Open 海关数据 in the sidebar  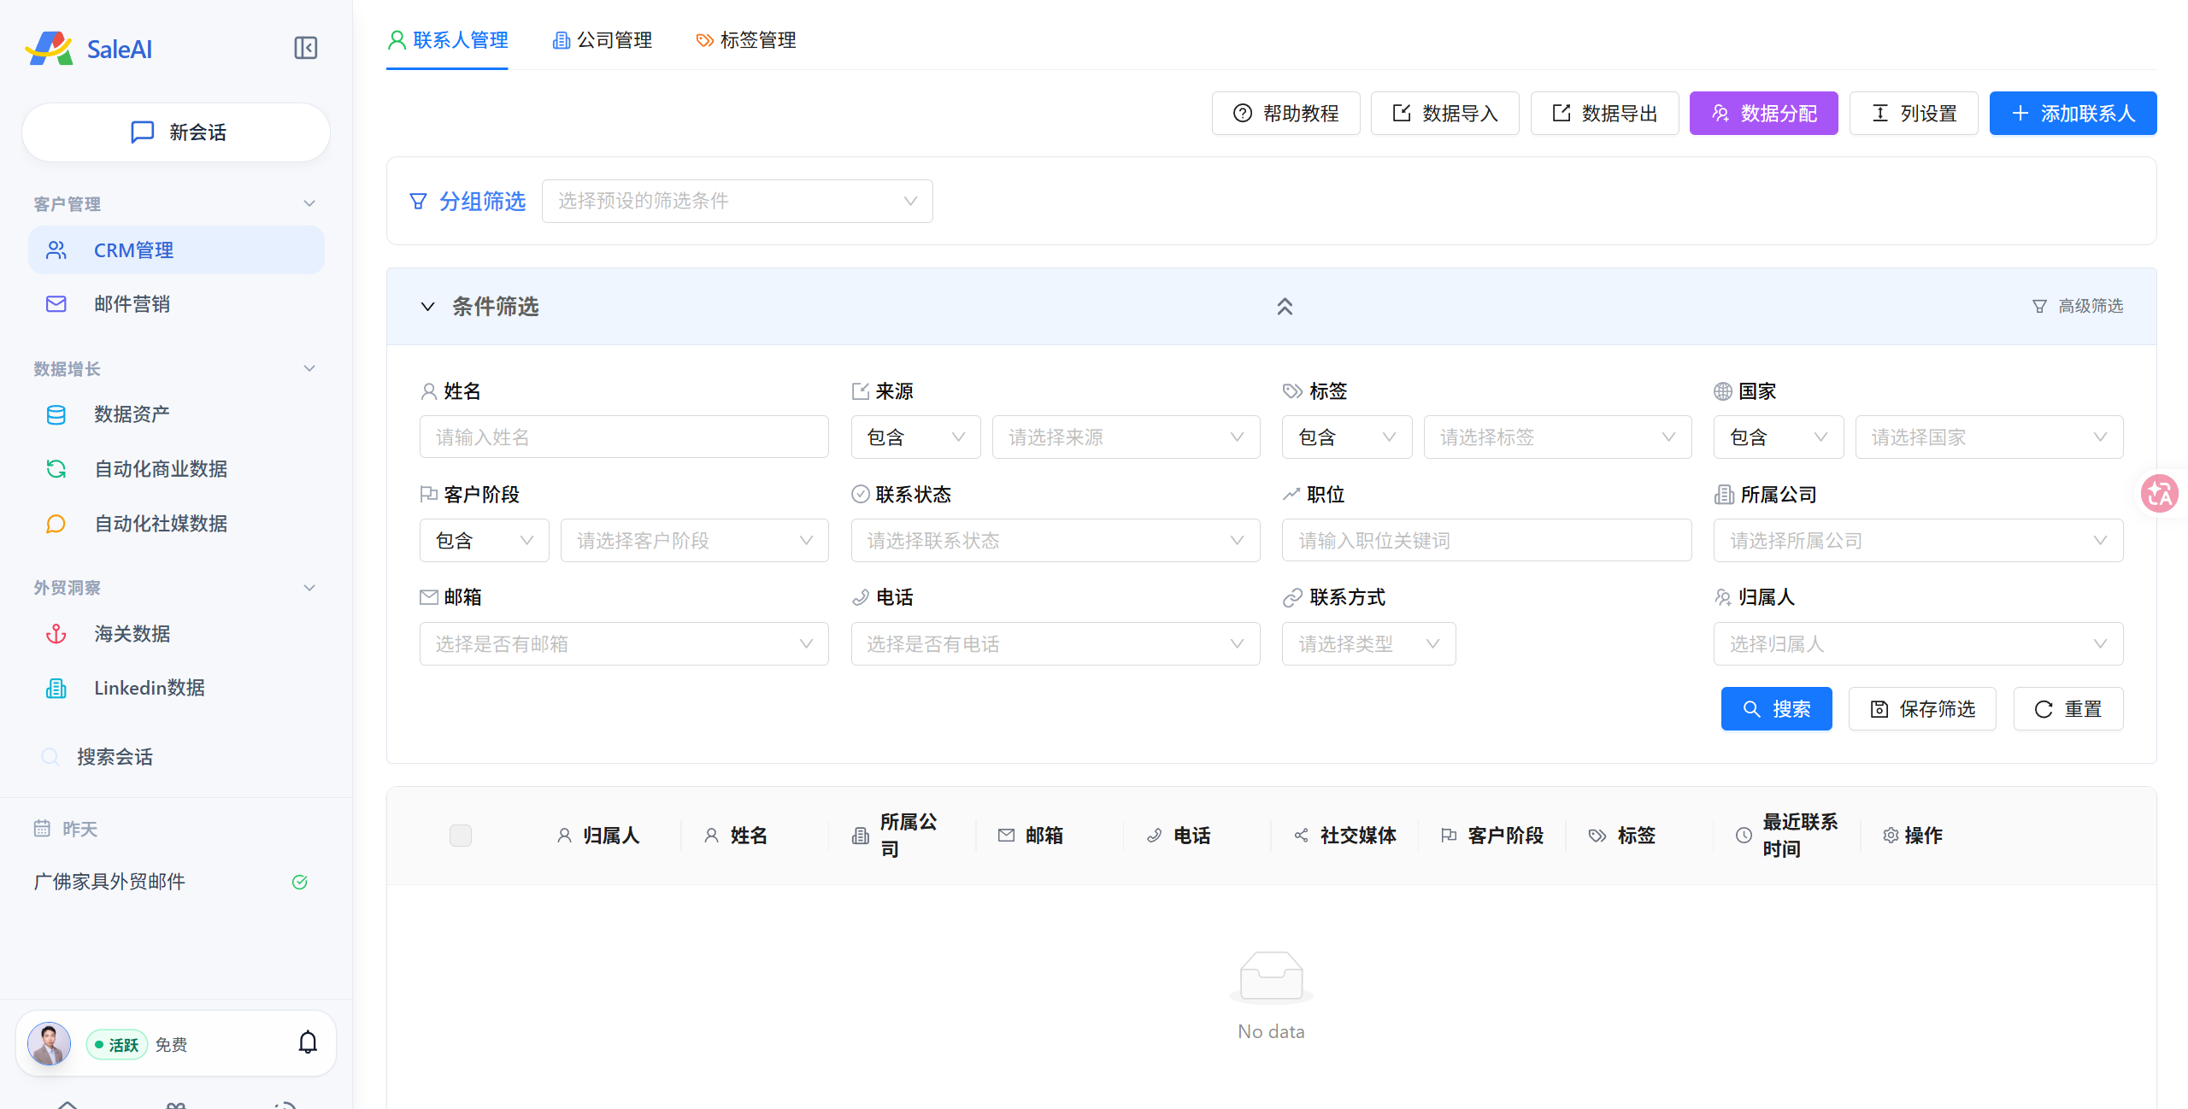coord(176,634)
